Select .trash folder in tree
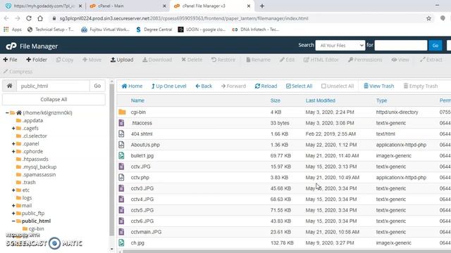 pos(29,182)
